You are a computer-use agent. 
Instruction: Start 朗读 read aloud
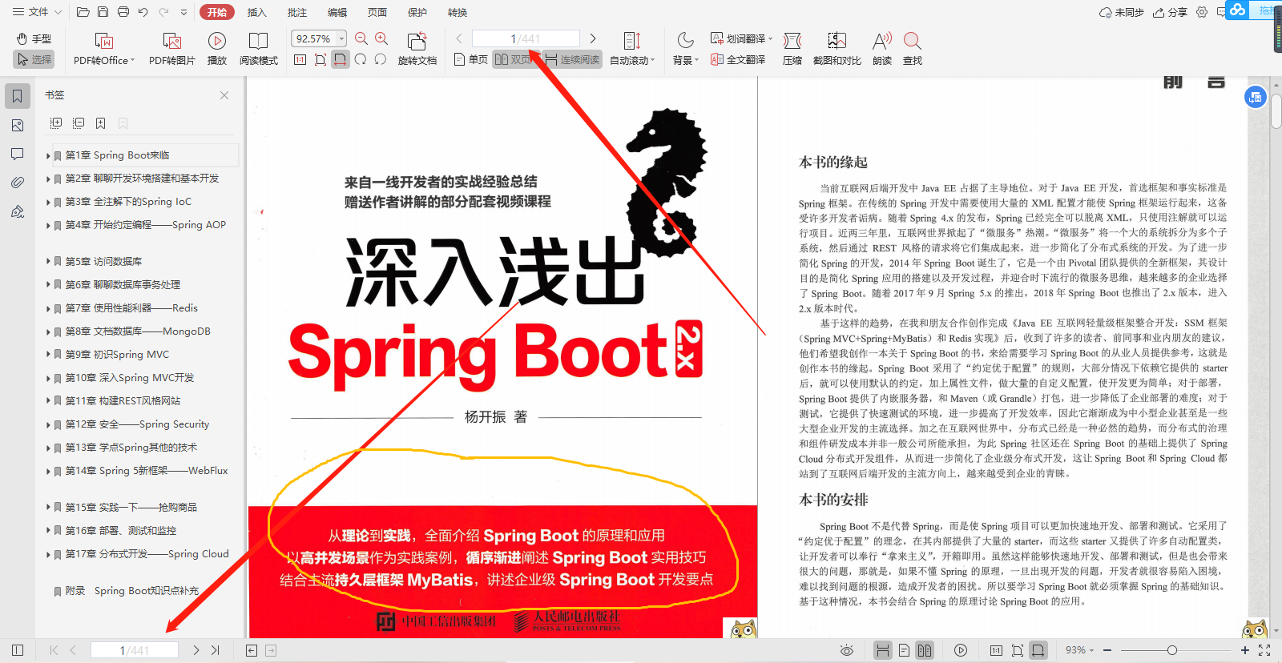tap(882, 49)
